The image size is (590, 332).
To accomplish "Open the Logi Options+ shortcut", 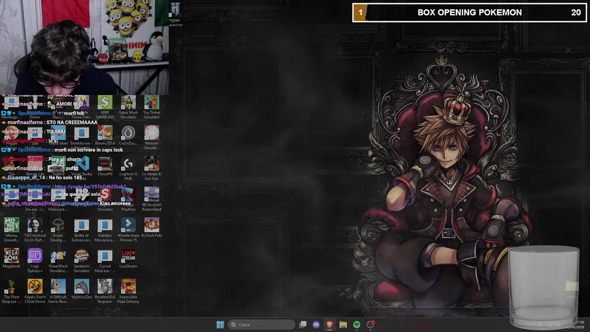I will pos(35,261).
